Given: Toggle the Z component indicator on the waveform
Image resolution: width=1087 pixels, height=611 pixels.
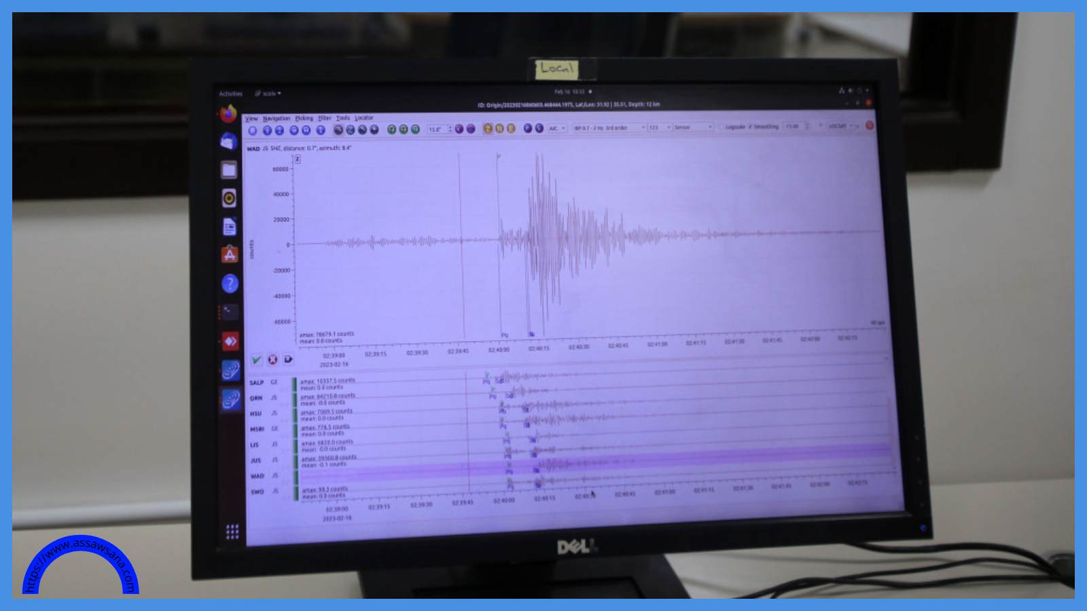Looking at the screenshot, I should click(x=297, y=159).
